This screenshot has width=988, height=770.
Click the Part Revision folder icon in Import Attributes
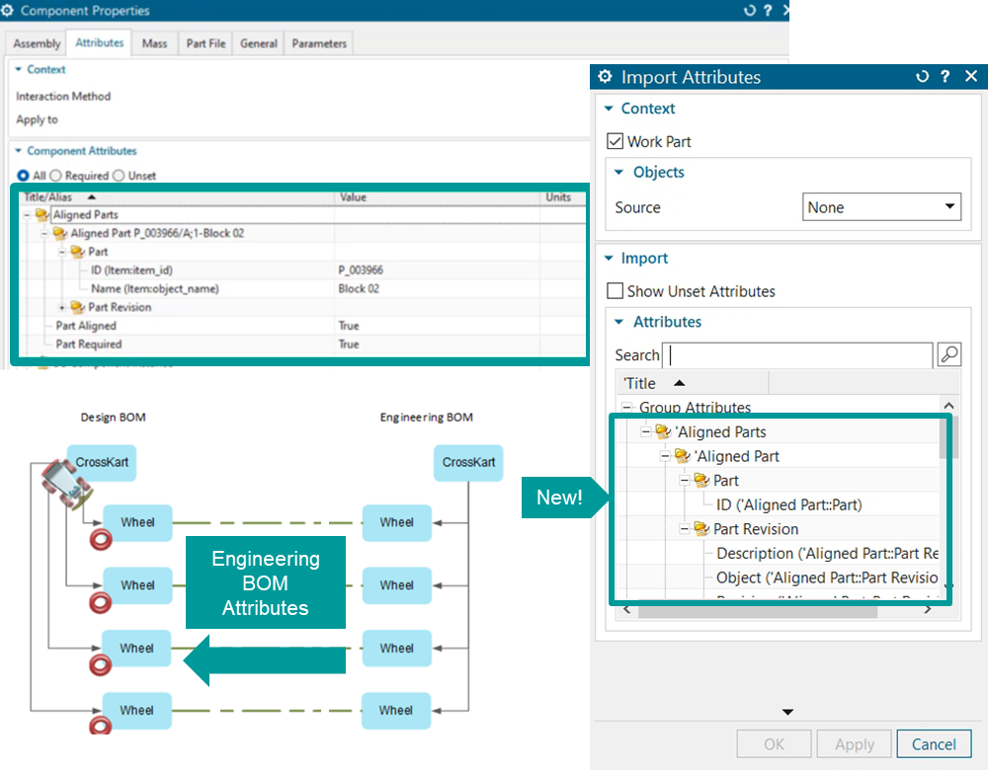tap(701, 529)
